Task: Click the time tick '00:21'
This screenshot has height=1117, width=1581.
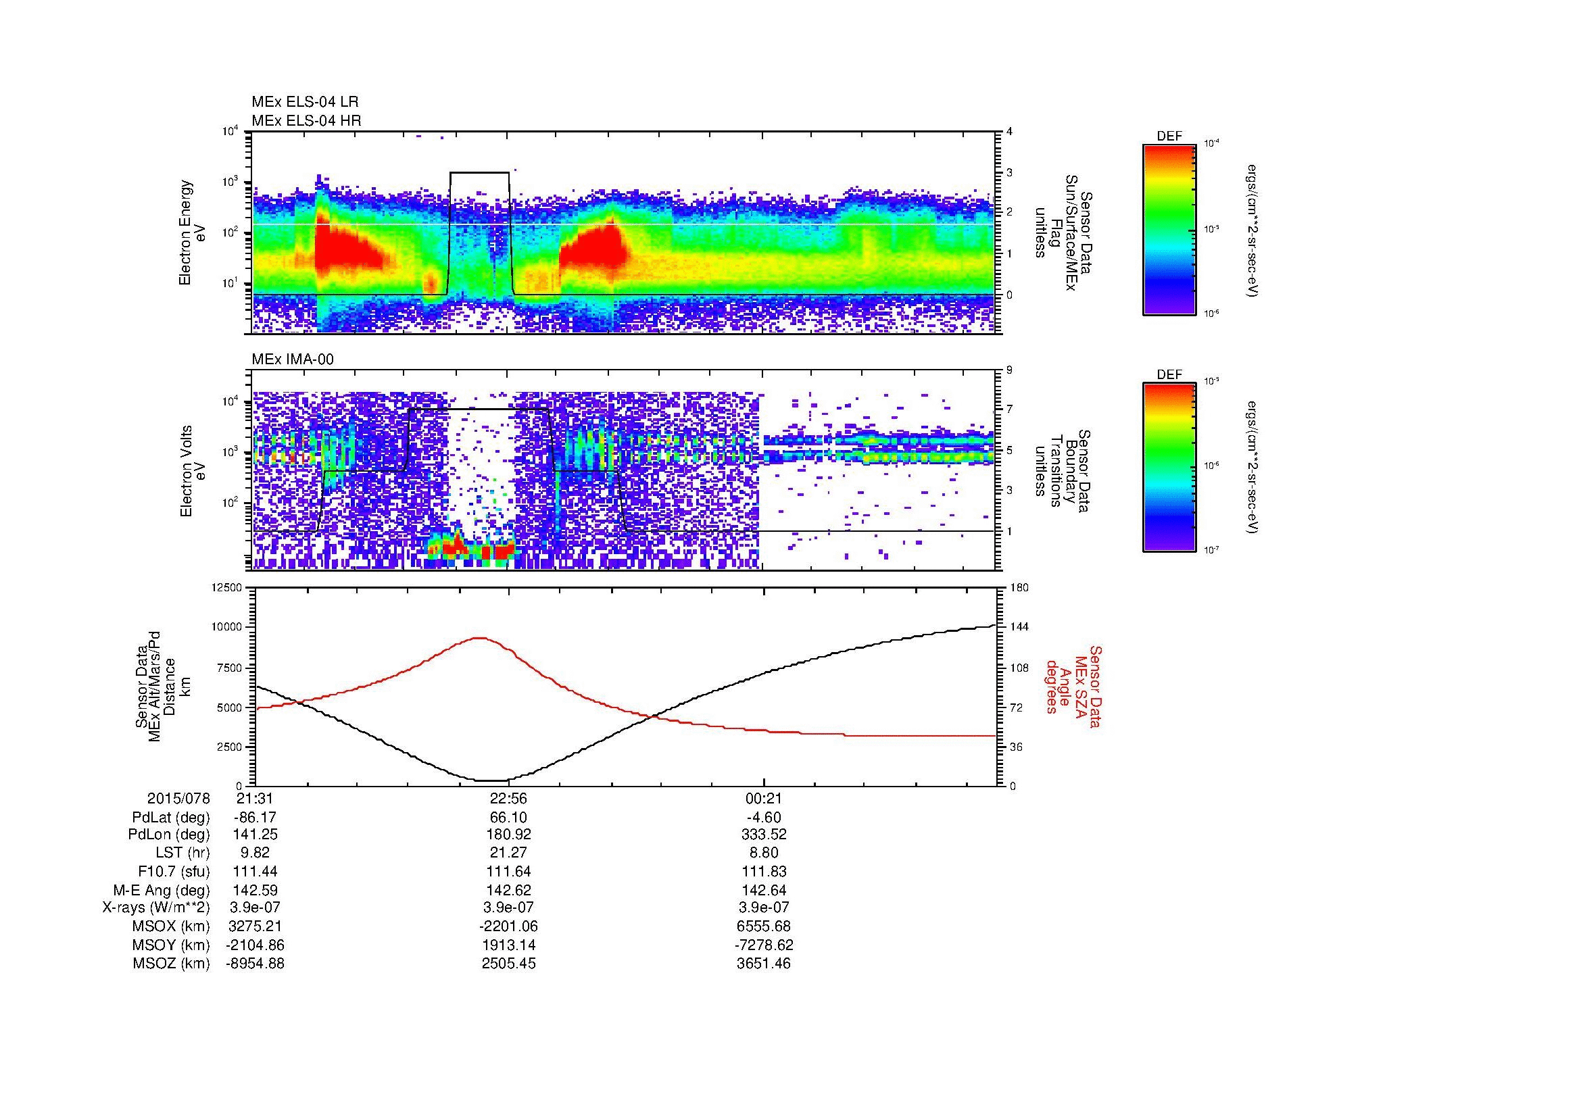Action: [764, 799]
